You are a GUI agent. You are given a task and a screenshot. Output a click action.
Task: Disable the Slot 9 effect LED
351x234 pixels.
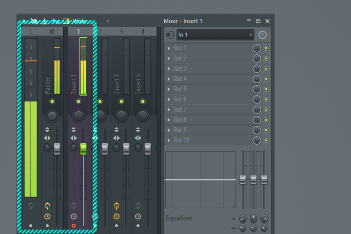point(266,130)
